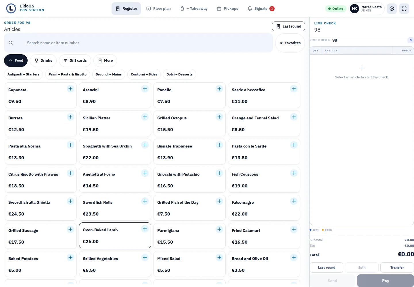This screenshot has width=414, height=287.
Task: Add Arancini with its plus icon
Action: 145,89
